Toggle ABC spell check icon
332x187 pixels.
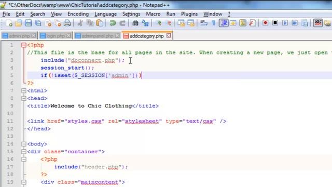coord(318,23)
